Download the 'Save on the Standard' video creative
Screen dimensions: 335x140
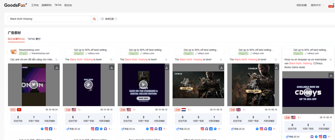(167, 68)
